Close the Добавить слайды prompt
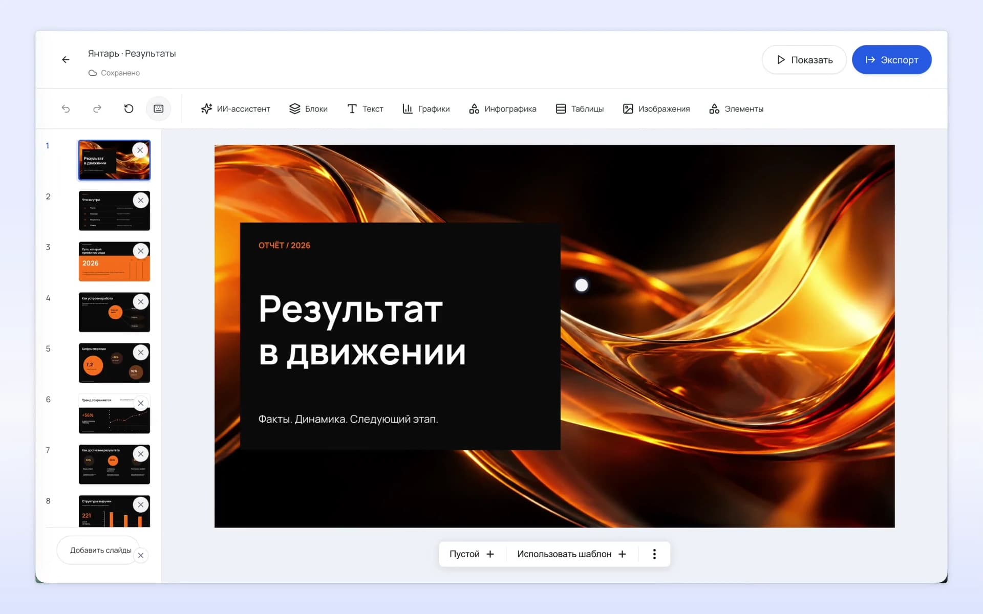This screenshot has height=614, width=983. click(141, 555)
